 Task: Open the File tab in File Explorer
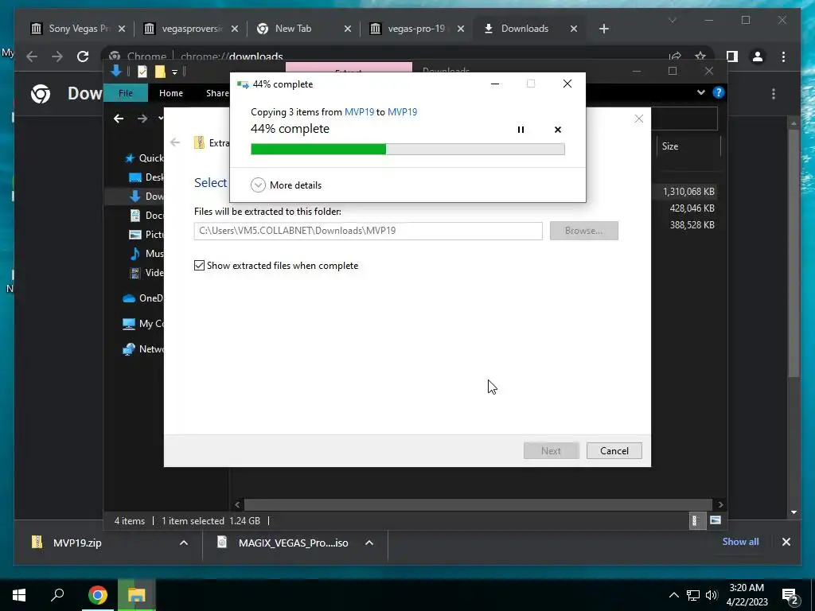pos(126,93)
